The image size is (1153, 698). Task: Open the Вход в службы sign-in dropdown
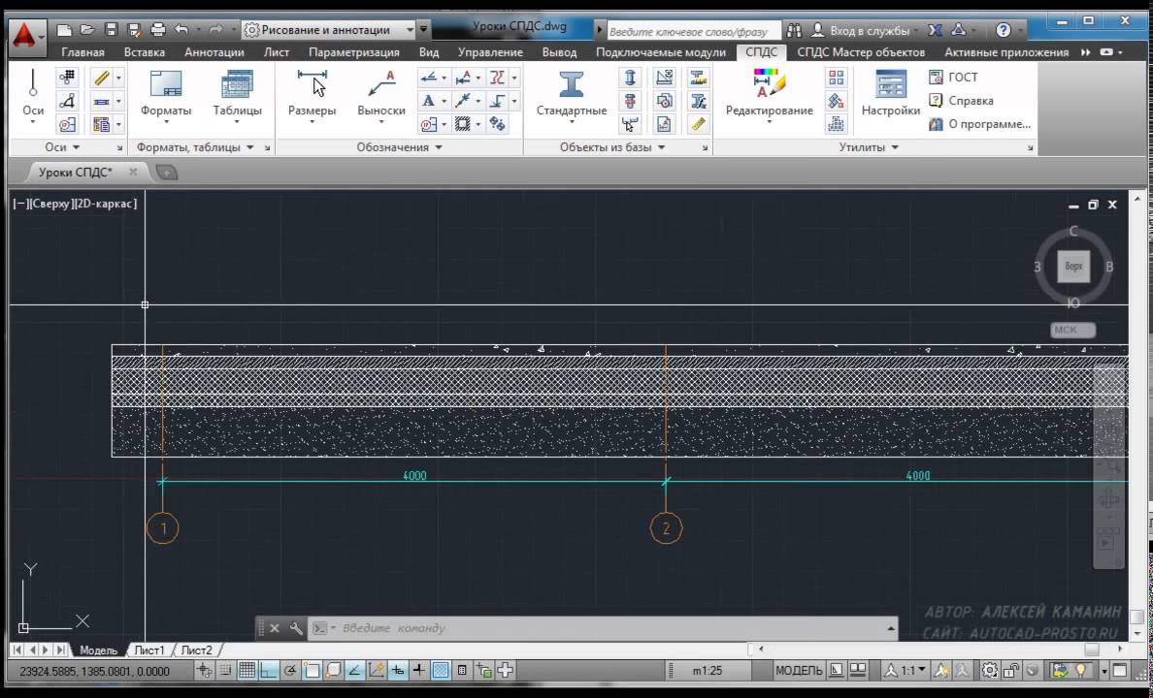pyautogui.click(x=868, y=31)
